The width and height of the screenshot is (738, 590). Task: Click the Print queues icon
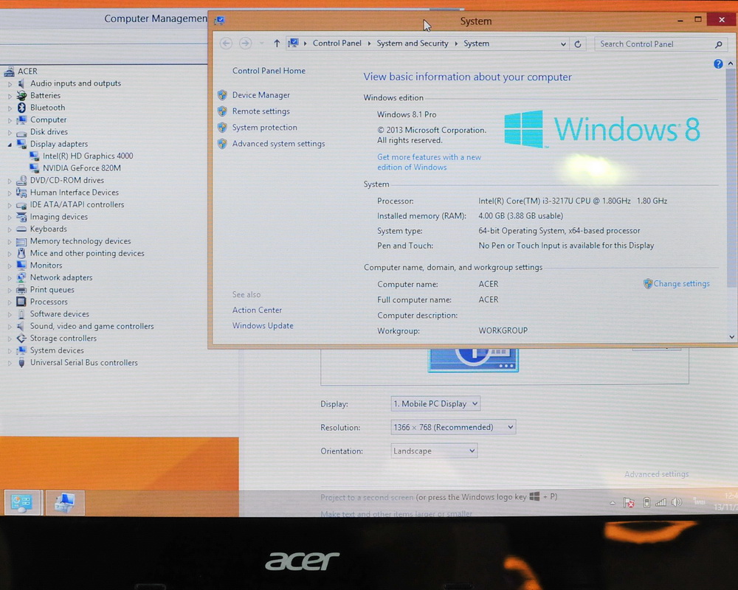coord(21,290)
